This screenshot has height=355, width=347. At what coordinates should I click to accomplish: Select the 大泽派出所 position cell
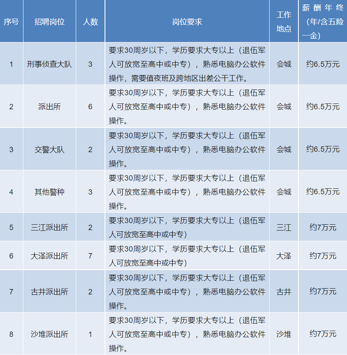pos(49,256)
